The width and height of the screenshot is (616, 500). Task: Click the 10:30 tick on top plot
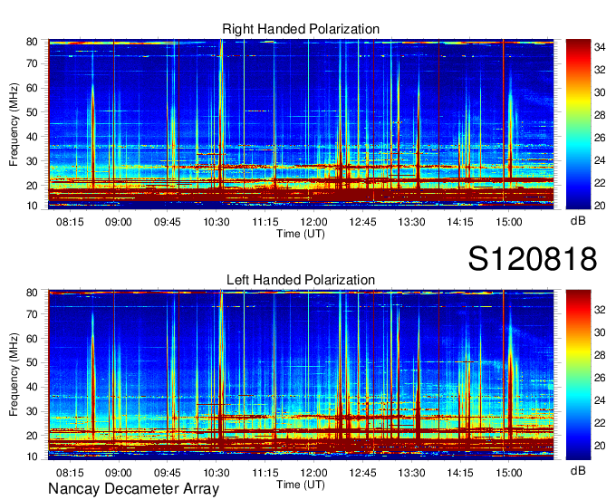217,222
